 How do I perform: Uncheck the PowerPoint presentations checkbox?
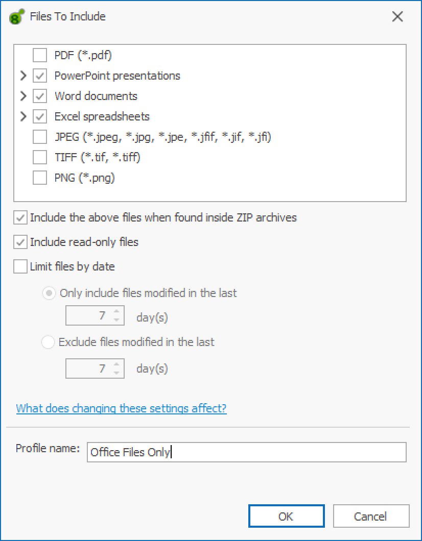click(40, 76)
